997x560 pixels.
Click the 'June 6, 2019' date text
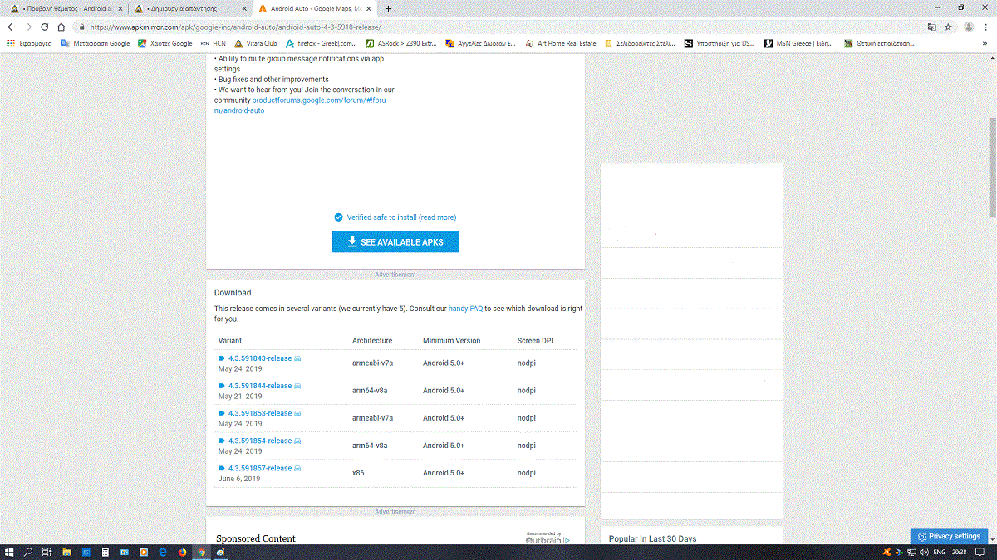click(239, 479)
